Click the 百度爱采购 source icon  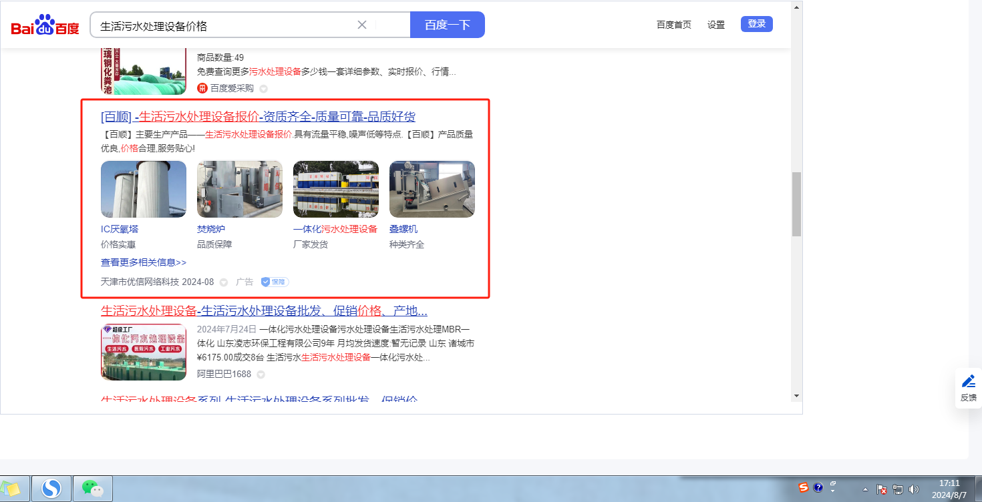(202, 88)
